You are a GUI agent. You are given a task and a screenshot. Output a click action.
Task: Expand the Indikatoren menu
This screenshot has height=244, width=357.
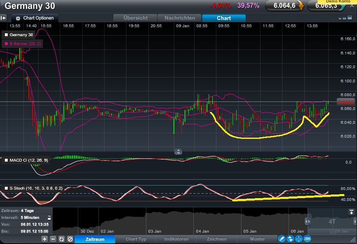(x=176, y=239)
